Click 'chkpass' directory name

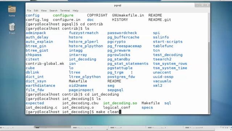34,55
